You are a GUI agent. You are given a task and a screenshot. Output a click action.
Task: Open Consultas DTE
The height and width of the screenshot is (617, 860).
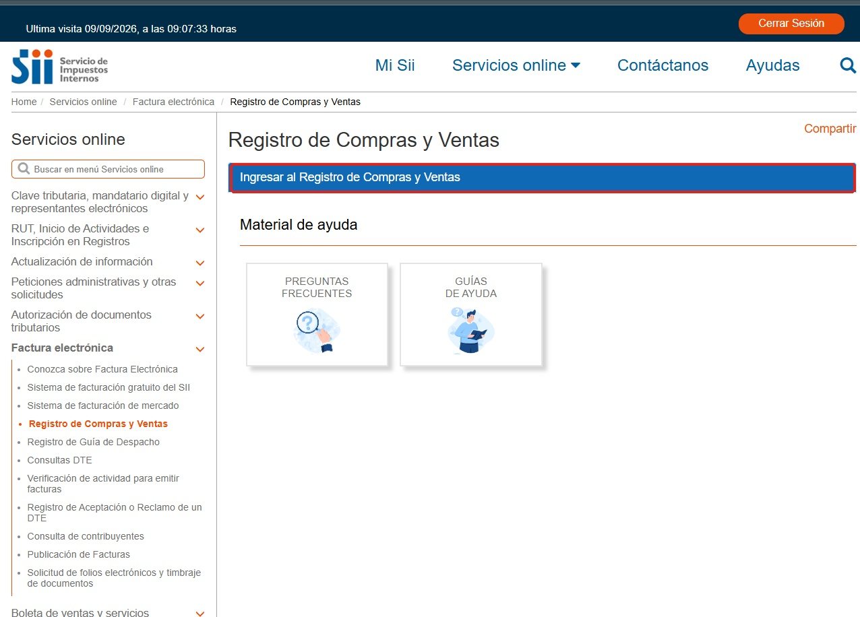[x=59, y=460]
